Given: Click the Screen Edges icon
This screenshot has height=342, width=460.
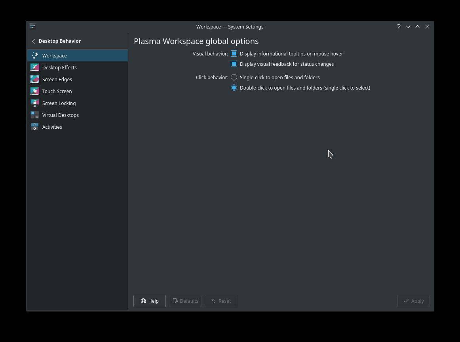Looking at the screenshot, I should [x=35, y=79].
